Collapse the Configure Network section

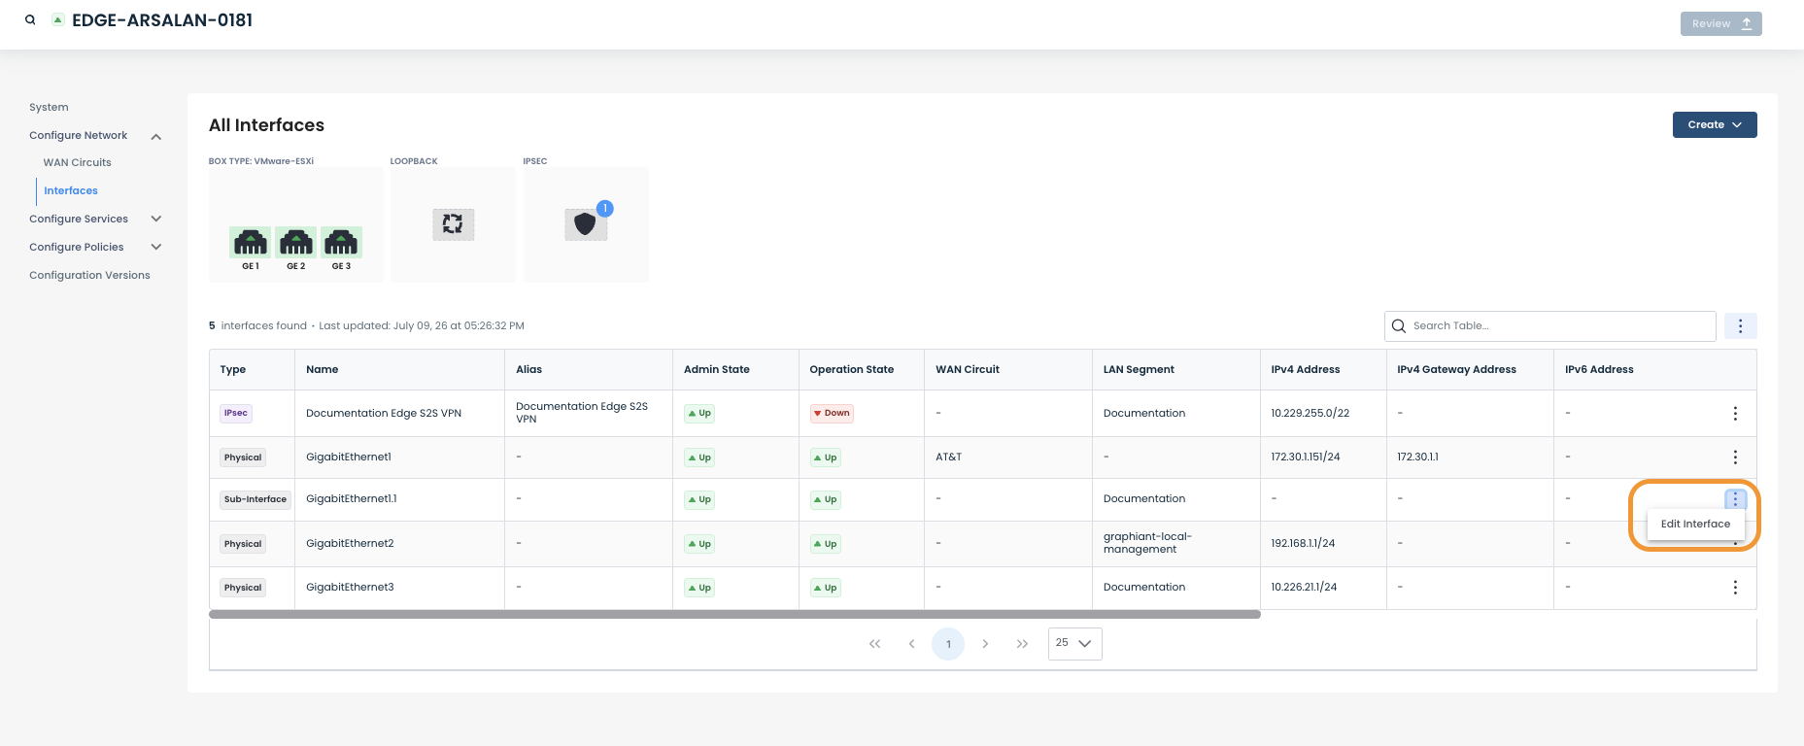point(156,136)
